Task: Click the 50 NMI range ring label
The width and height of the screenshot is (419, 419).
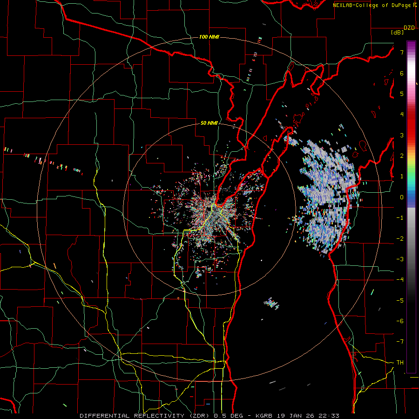Action: click(x=209, y=123)
